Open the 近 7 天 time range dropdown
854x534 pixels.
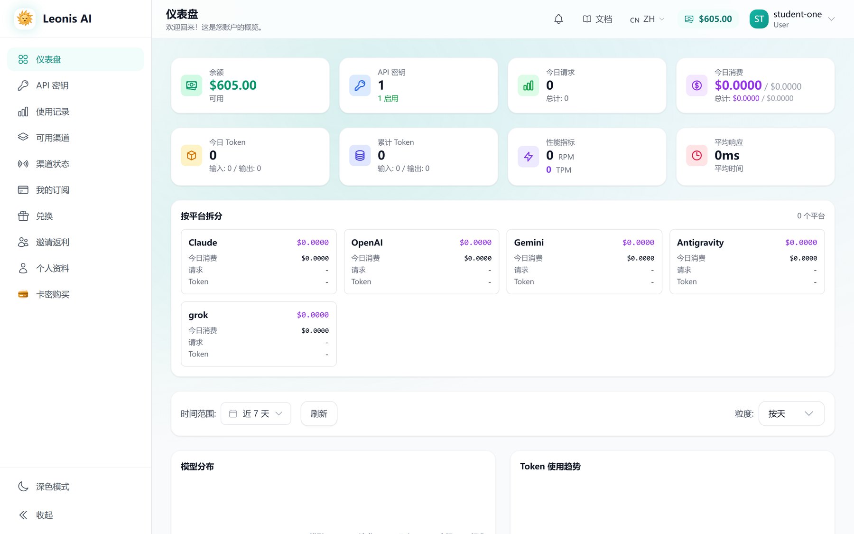[256, 414]
